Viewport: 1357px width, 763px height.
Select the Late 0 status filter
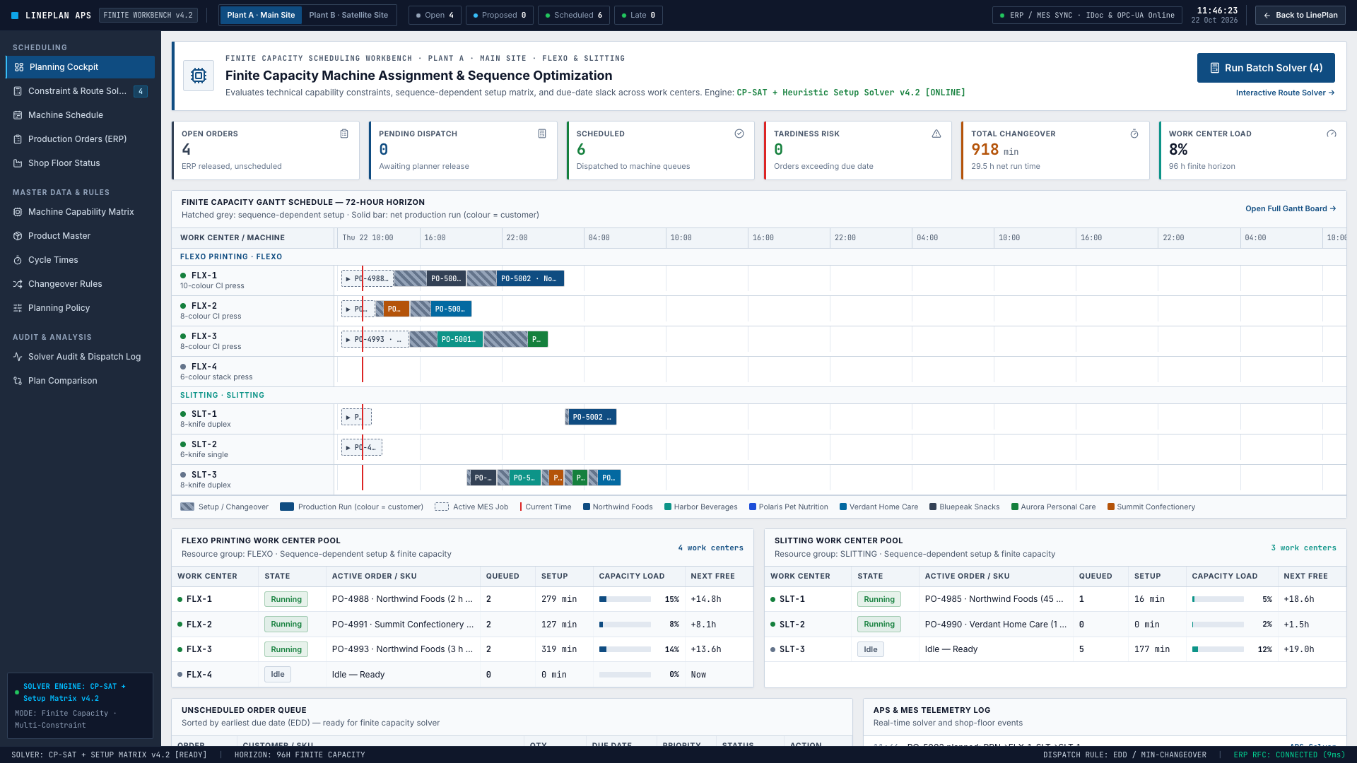pos(638,15)
